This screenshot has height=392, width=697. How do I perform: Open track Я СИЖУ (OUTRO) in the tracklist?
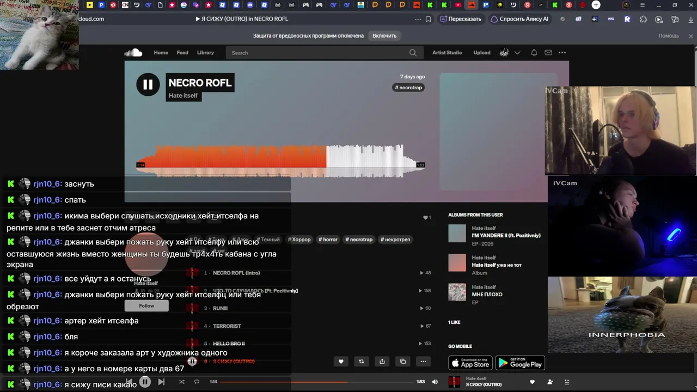coord(234,362)
